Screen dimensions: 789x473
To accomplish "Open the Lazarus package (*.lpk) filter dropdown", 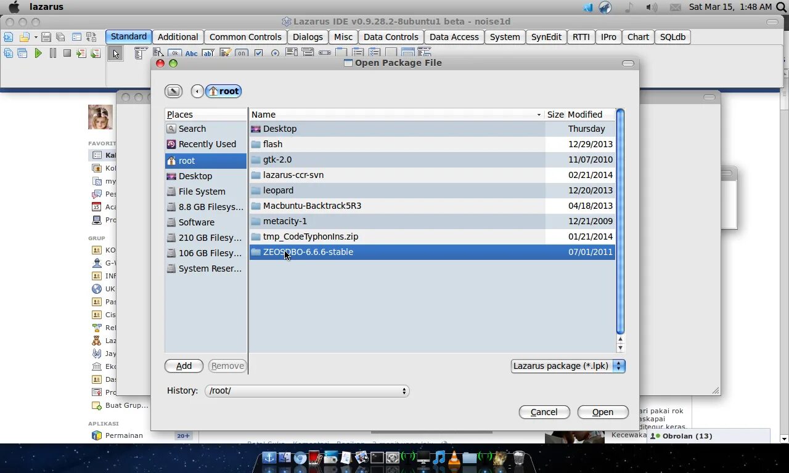I will pyautogui.click(x=568, y=366).
